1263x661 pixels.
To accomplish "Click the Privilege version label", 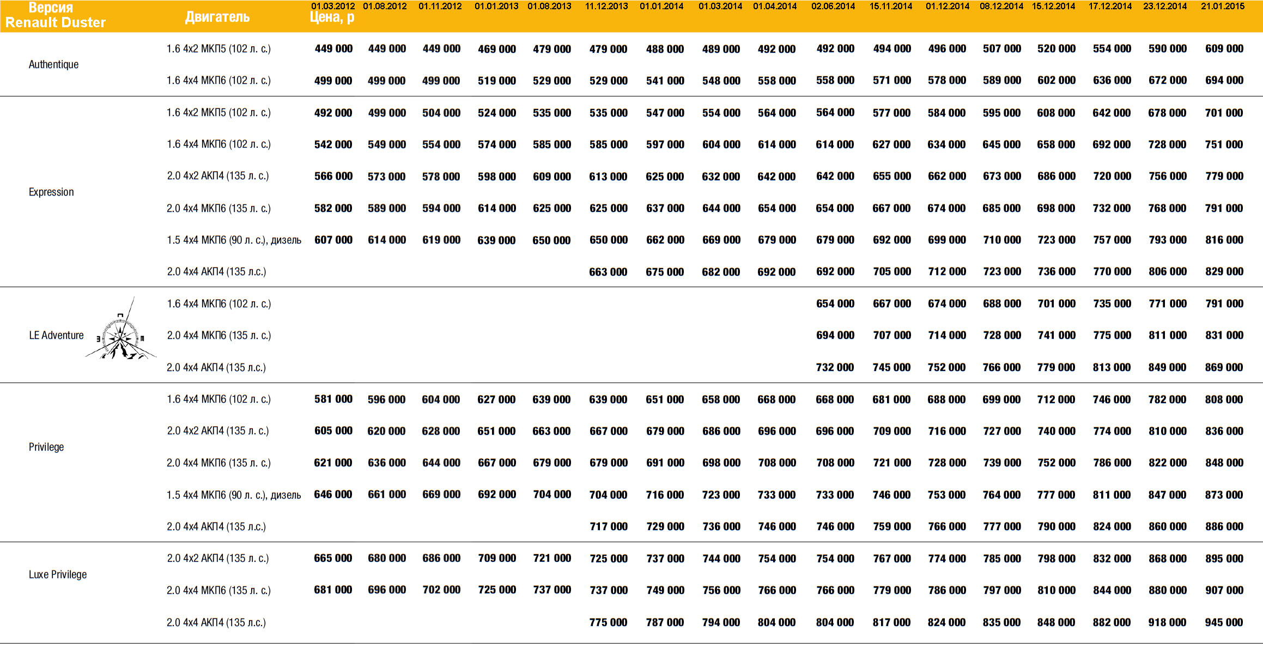I will (x=46, y=447).
